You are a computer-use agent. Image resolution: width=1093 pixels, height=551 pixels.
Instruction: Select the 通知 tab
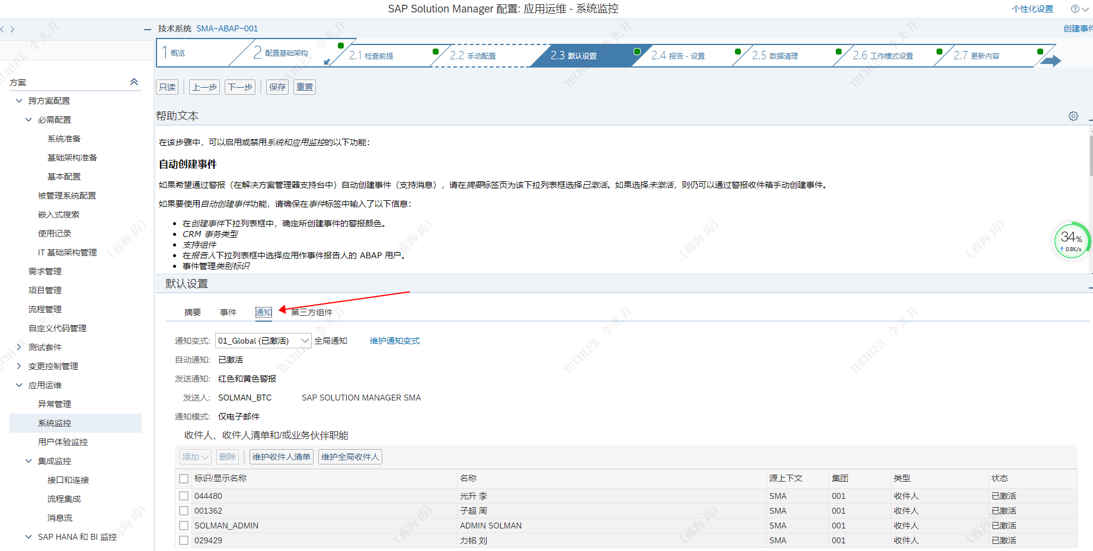point(264,312)
